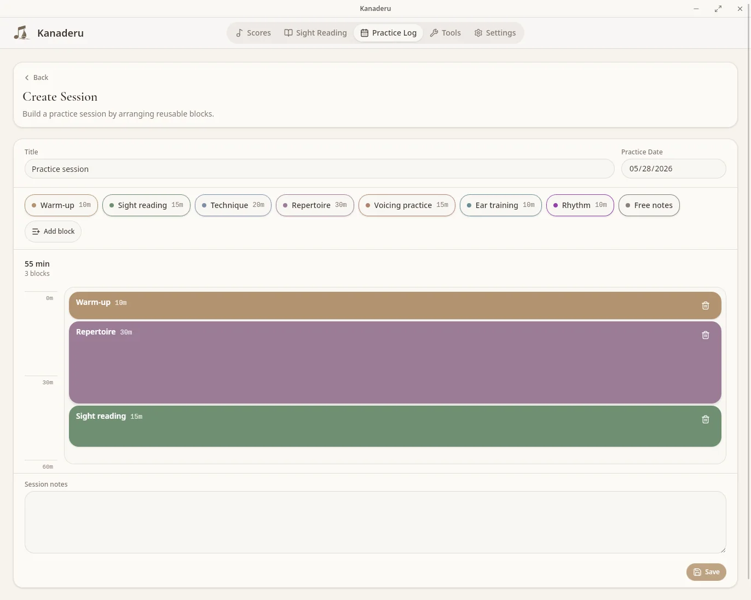Maximize the Kanaderu window
The width and height of the screenshot is (751, 600).
tap(718, 9)
